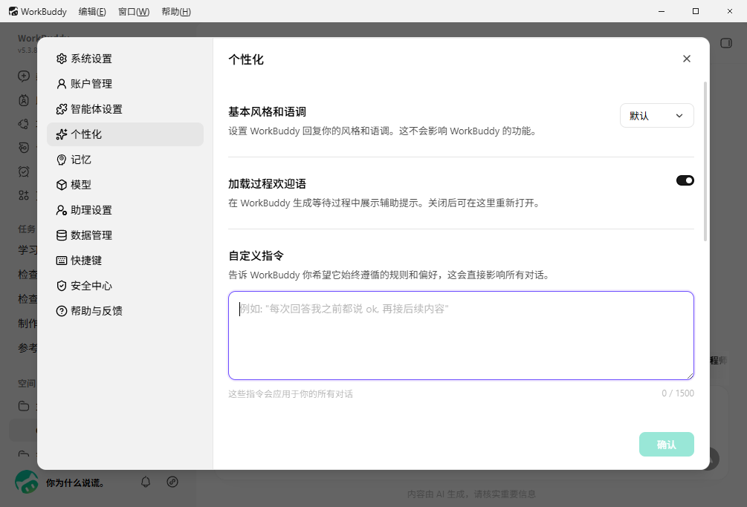
Task: Select 个性化 in settings sidebar
Action: pyautogui.click(x=125, y=134)
